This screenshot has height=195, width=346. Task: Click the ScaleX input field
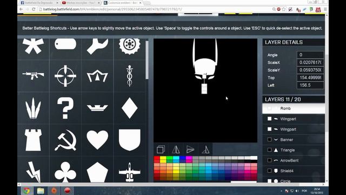tap(310, 63)
